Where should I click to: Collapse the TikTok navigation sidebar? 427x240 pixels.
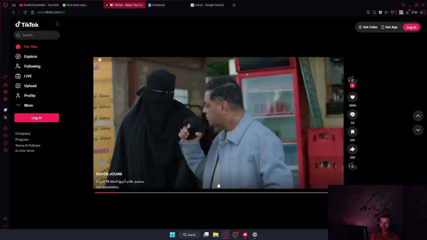pos(57,24)
